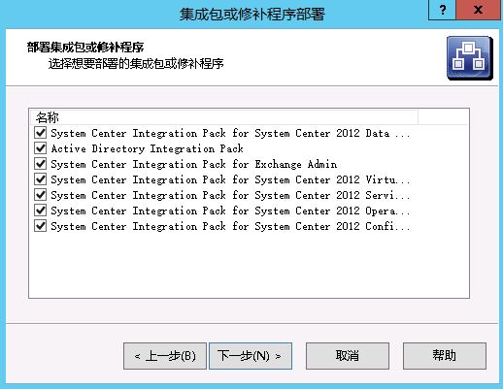Screen dimensions: 503x389
Task: Toggle the System Center 2012 Servi... checkbox
Action: point(41,195)
